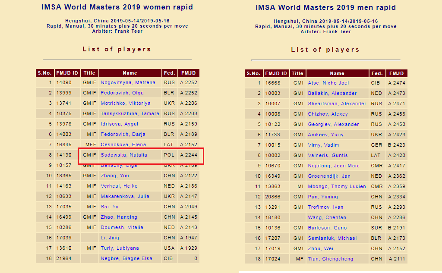
Task: Open Tansykkuzhina, Tamara player page
Action: (130, 113)
